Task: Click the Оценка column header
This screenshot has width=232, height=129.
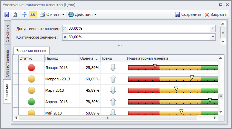Action: coord(90,58)
